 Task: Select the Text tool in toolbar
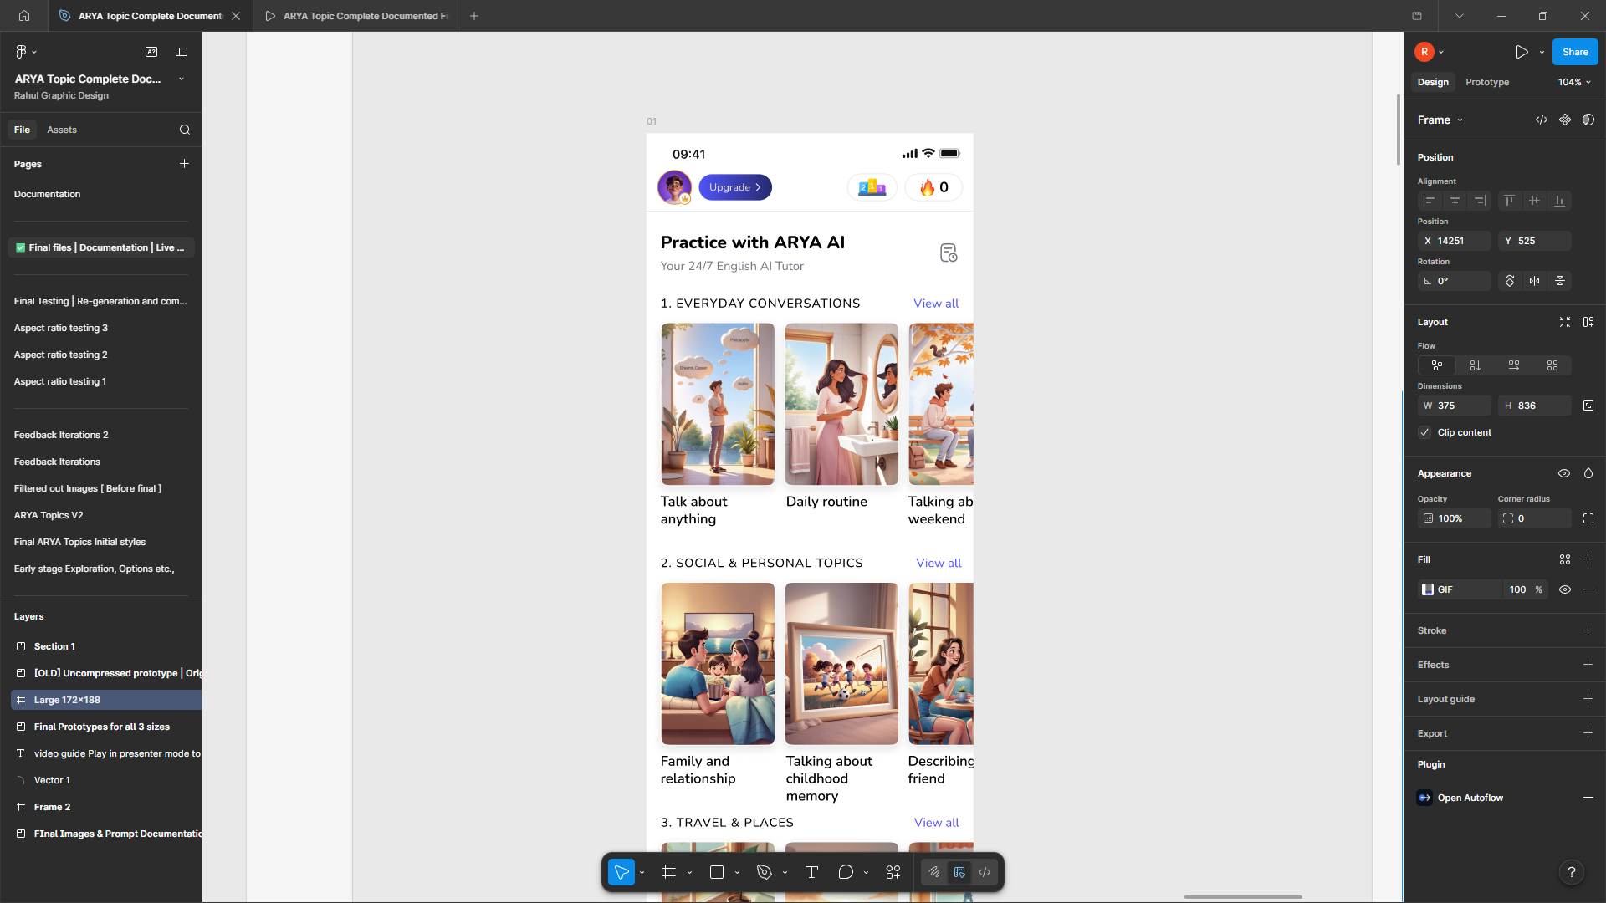point(811,872)
